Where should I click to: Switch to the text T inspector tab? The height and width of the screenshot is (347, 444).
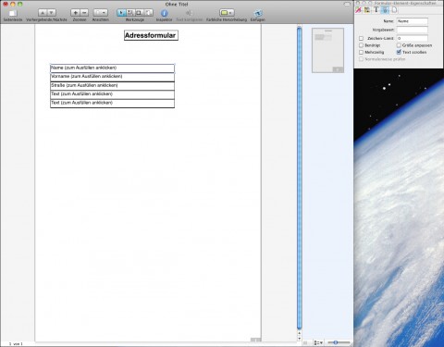coord(376,10)
